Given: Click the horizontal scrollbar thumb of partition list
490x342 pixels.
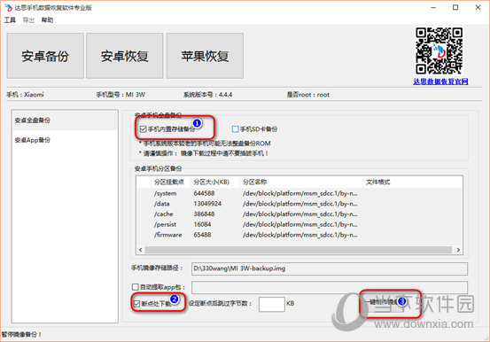Looking at the screenshot, I should tap(299, 250).
